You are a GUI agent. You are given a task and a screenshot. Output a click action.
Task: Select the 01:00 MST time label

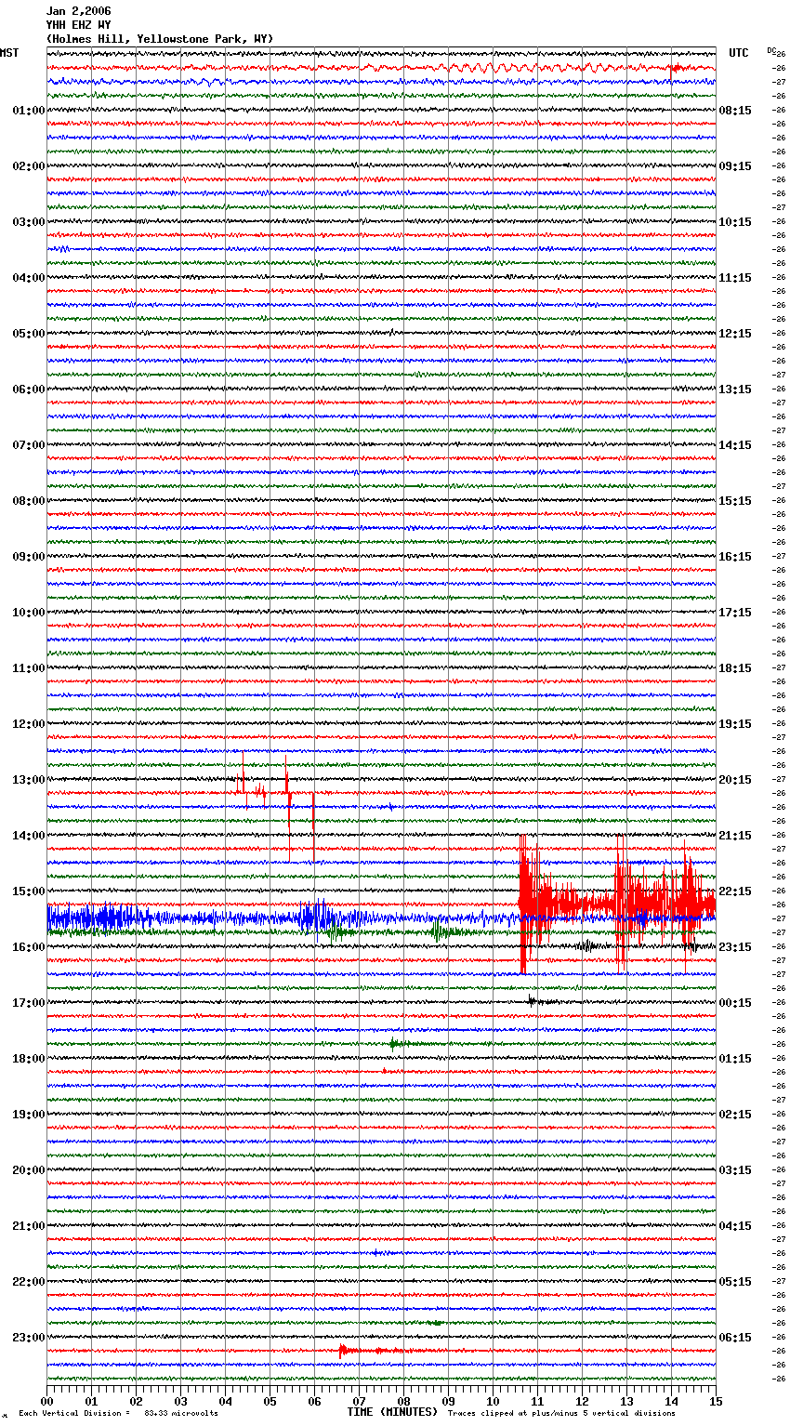(x=28, y=111)
